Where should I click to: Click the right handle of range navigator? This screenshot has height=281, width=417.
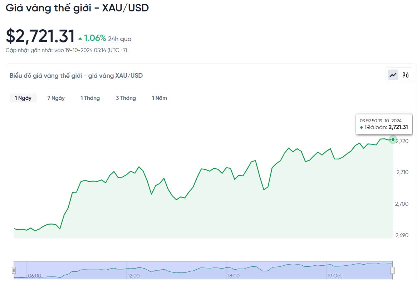(392, 270)
